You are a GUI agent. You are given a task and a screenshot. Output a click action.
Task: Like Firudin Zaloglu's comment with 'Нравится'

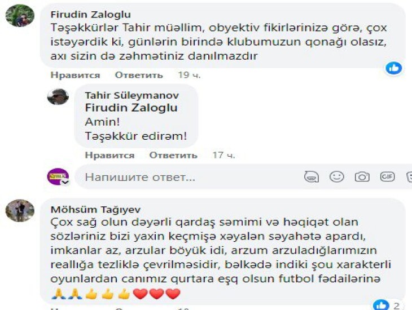[x=75, y=75]
